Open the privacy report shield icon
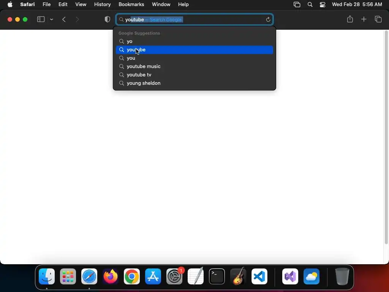The width and height of the screenshot is (389, 292). [108, 19]
